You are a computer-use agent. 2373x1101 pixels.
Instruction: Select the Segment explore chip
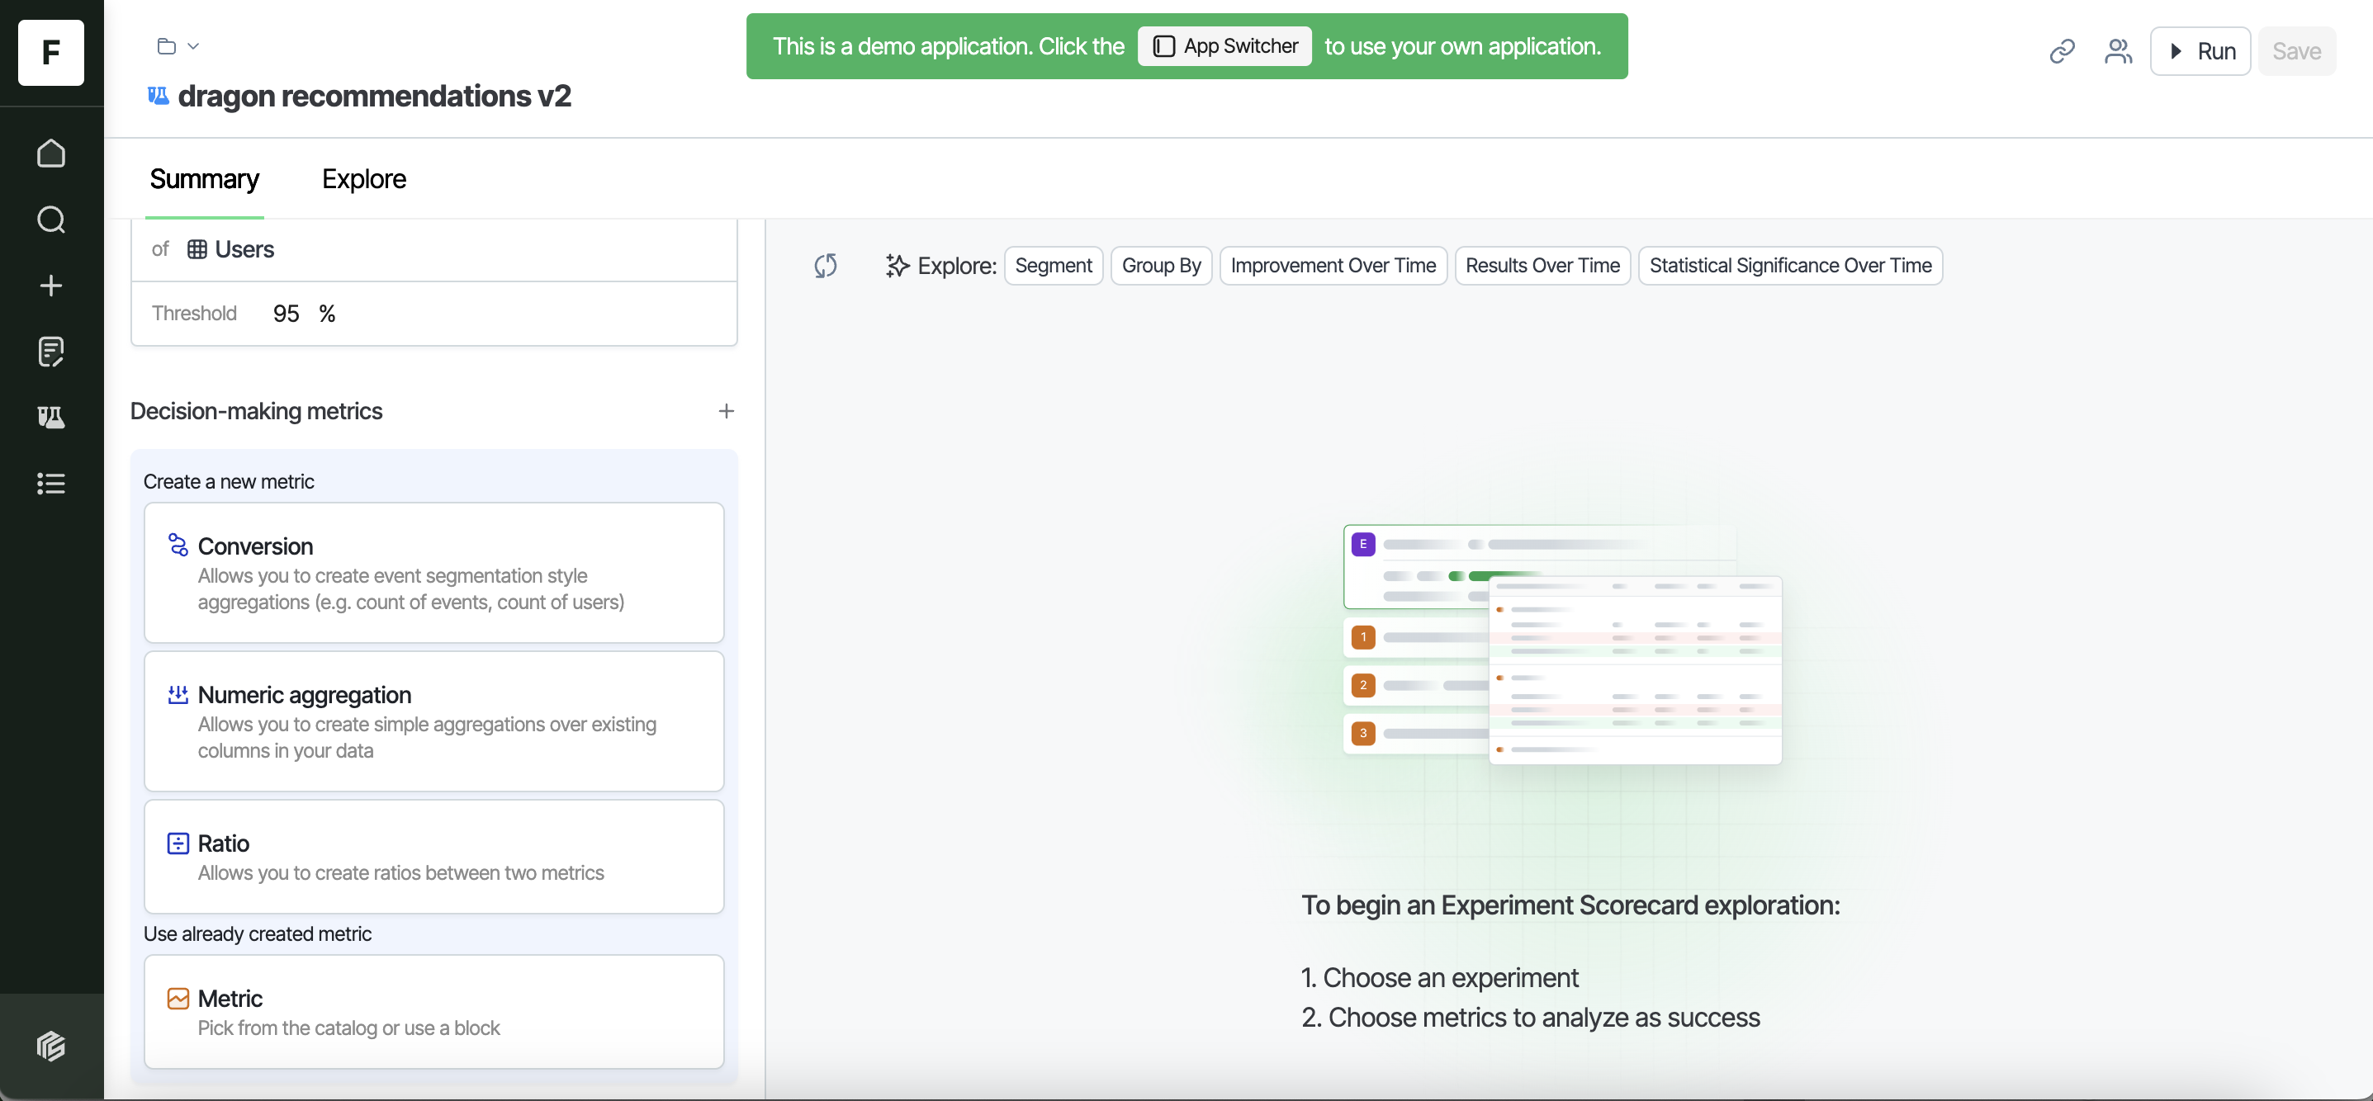click(x=1053, y=266)
